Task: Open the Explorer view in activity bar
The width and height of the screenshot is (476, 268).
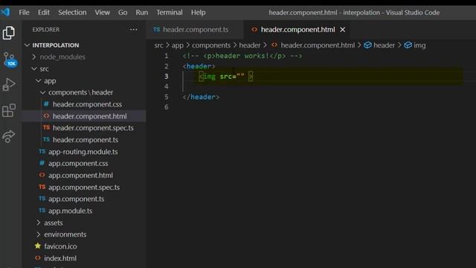Action: 9,33
